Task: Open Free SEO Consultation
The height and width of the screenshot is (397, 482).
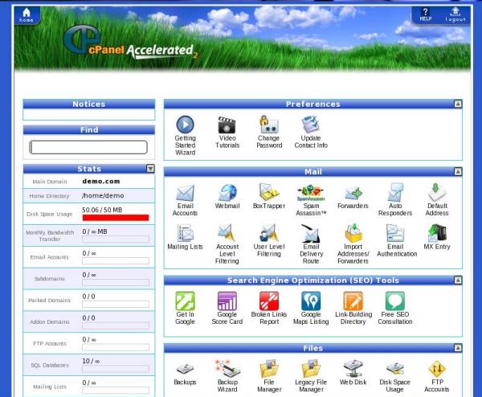Action: (x=395, y=308)
